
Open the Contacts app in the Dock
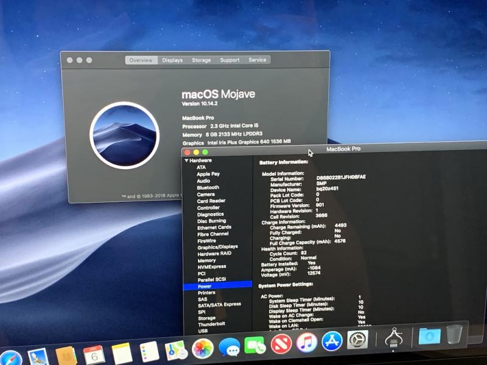tap(66, 356)
